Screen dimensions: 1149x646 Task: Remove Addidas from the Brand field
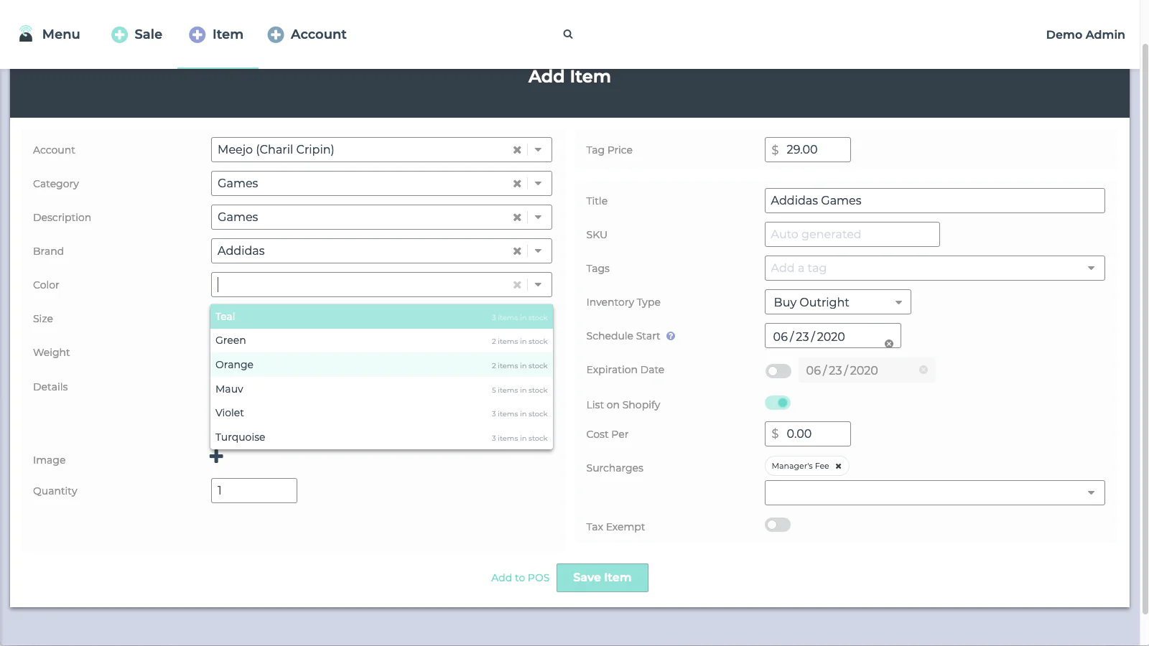[517, 251]
